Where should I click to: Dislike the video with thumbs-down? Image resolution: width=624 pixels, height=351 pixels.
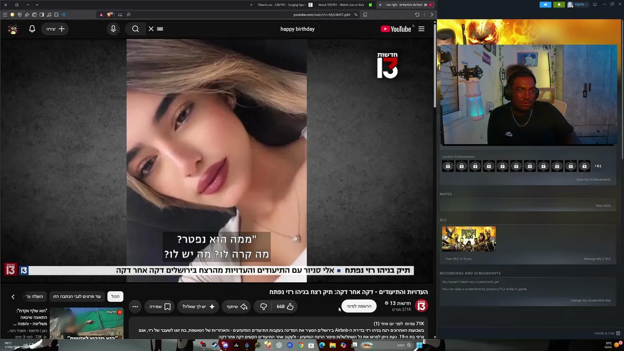(263, 307)
